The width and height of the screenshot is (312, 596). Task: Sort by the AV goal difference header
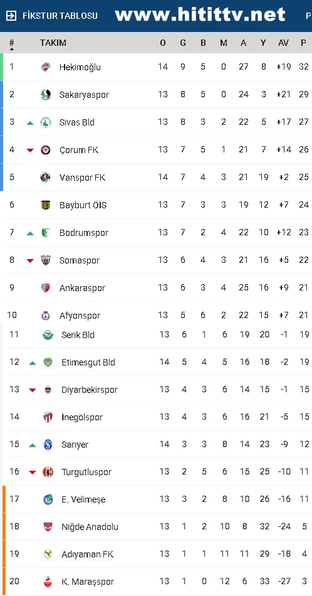point(283,43)
